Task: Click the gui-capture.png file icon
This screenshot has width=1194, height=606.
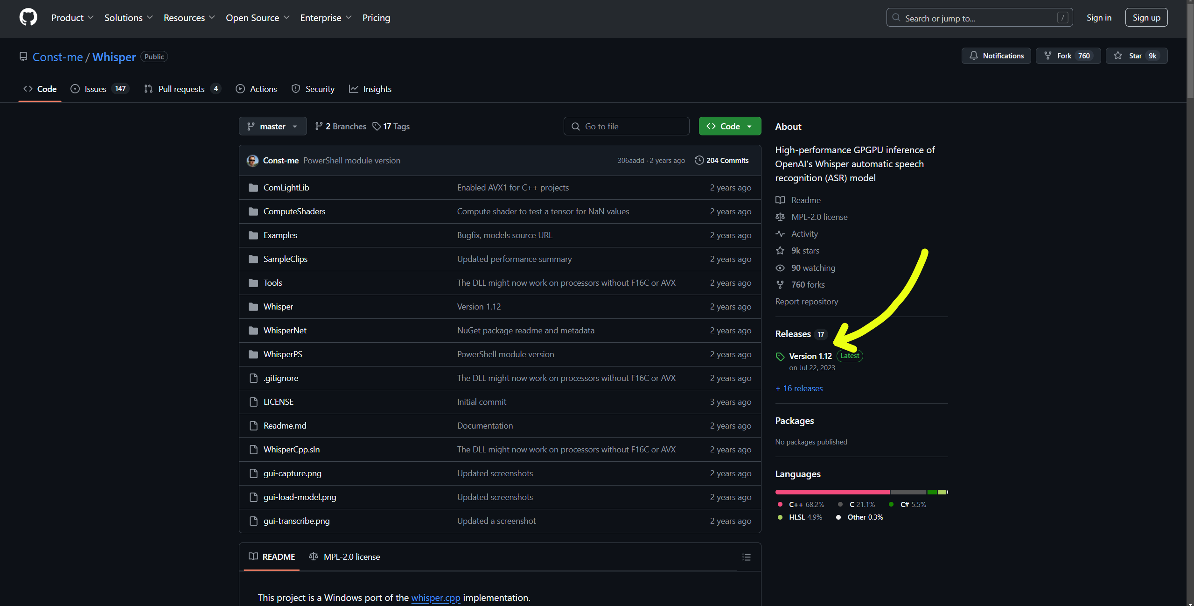Action: coord(253,473)
